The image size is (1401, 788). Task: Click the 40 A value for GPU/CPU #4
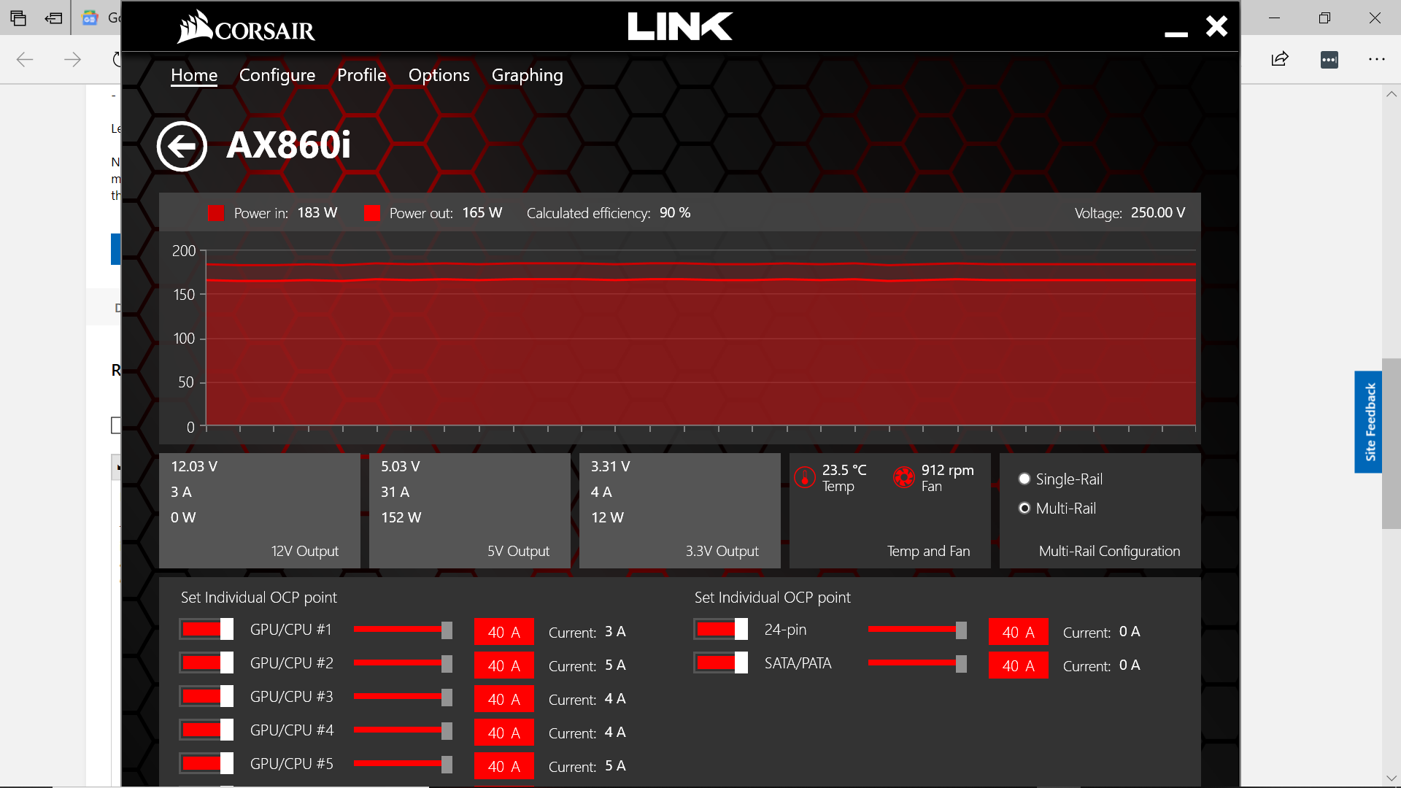coord(504,733)
